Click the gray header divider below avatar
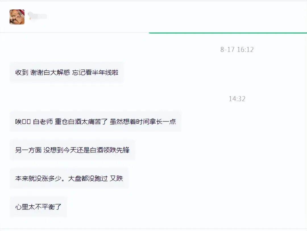The height and width of the screenshot is (231, 307). click(x=74, y=32)
